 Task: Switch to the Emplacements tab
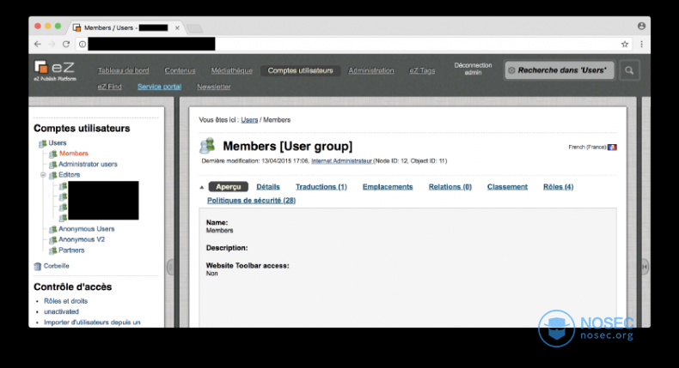pos(388,187)
